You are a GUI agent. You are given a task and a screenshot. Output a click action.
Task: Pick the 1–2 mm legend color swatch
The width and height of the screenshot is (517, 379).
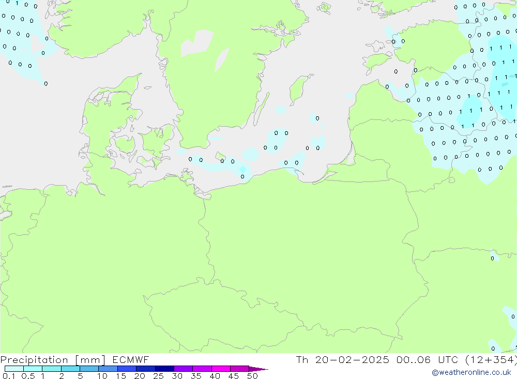point(52,369)
